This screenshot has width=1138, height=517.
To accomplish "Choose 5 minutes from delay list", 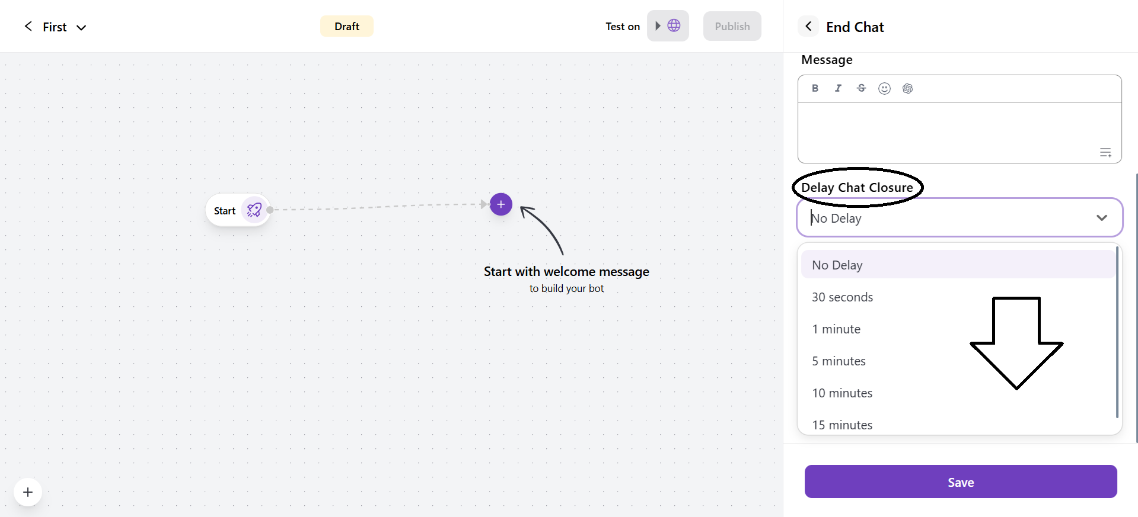I will (839, 361).
